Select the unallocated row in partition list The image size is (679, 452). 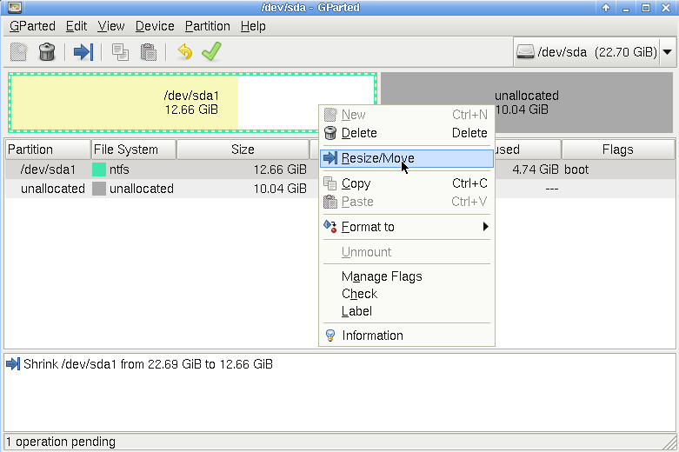(160, 189)
